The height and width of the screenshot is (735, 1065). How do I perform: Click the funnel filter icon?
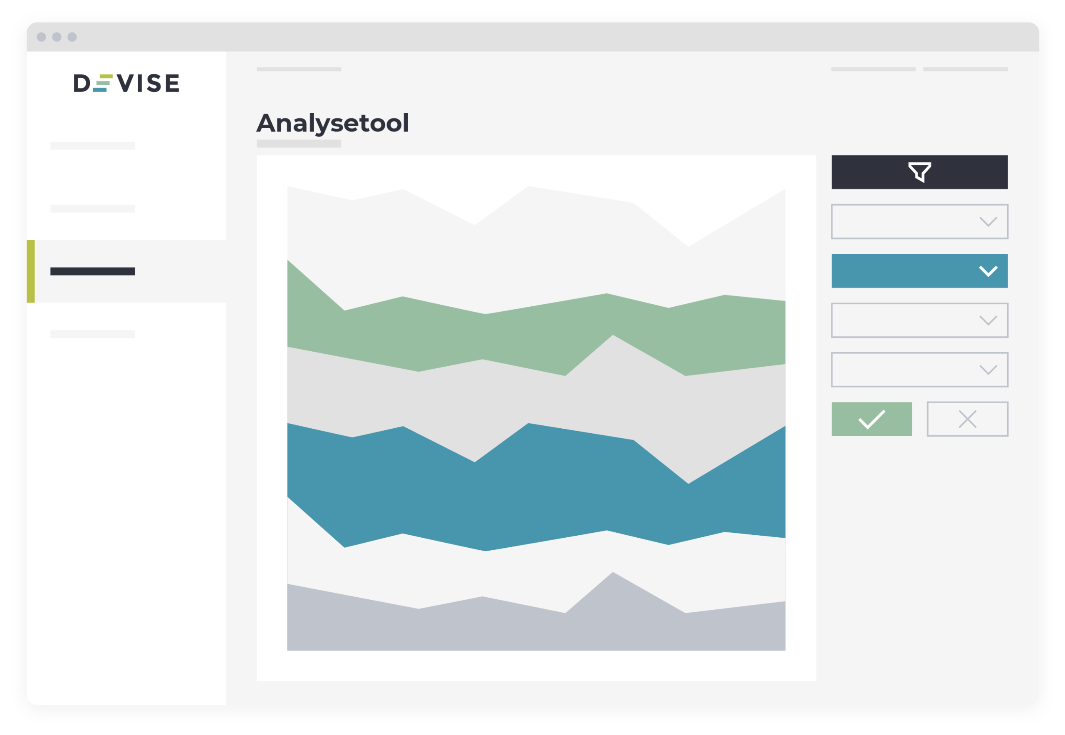[919, 172]
